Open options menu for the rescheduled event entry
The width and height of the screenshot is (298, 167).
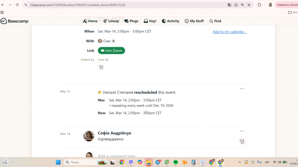(242, 89)
